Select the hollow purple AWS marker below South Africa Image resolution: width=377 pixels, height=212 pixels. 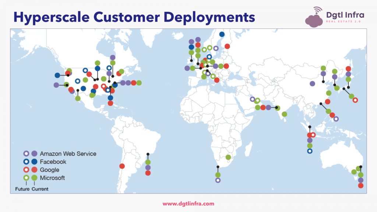coord(218,180)
